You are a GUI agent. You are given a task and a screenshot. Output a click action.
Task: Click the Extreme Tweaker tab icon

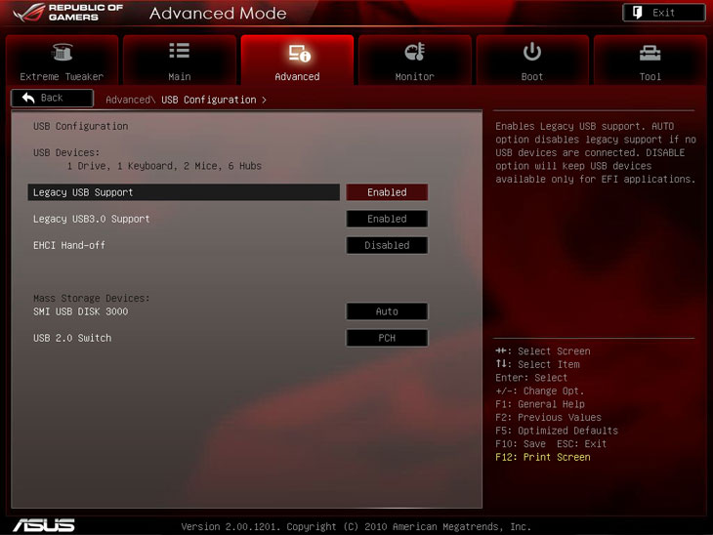[62, 53]
